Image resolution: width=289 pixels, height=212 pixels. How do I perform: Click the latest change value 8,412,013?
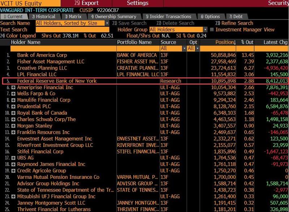pyautogui.click(x=277, y=81)
